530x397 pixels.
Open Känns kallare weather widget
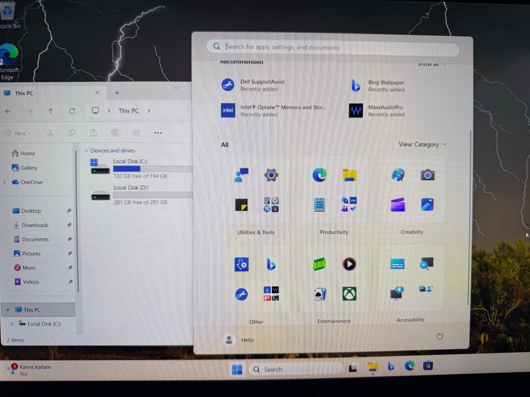30,370
